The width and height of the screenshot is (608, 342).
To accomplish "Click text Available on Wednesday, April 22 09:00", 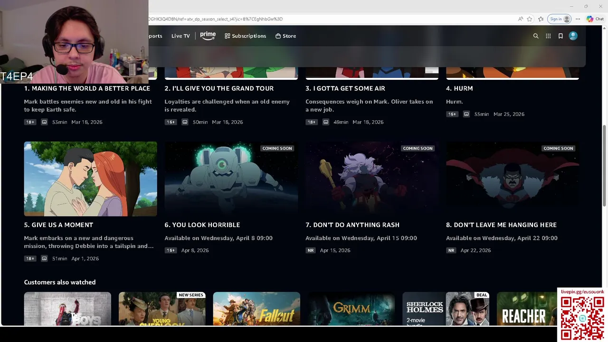I will [502, 238].
